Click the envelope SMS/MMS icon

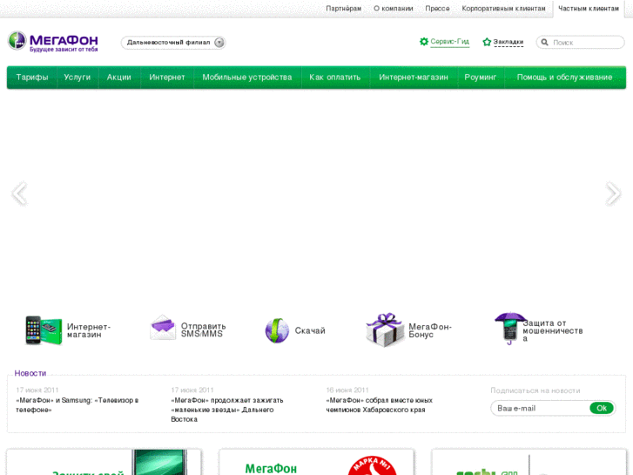coord(163,328)
